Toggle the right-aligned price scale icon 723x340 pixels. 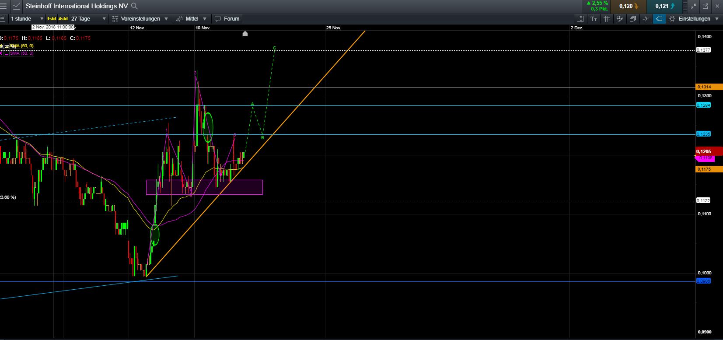click(x=580, y=19)
